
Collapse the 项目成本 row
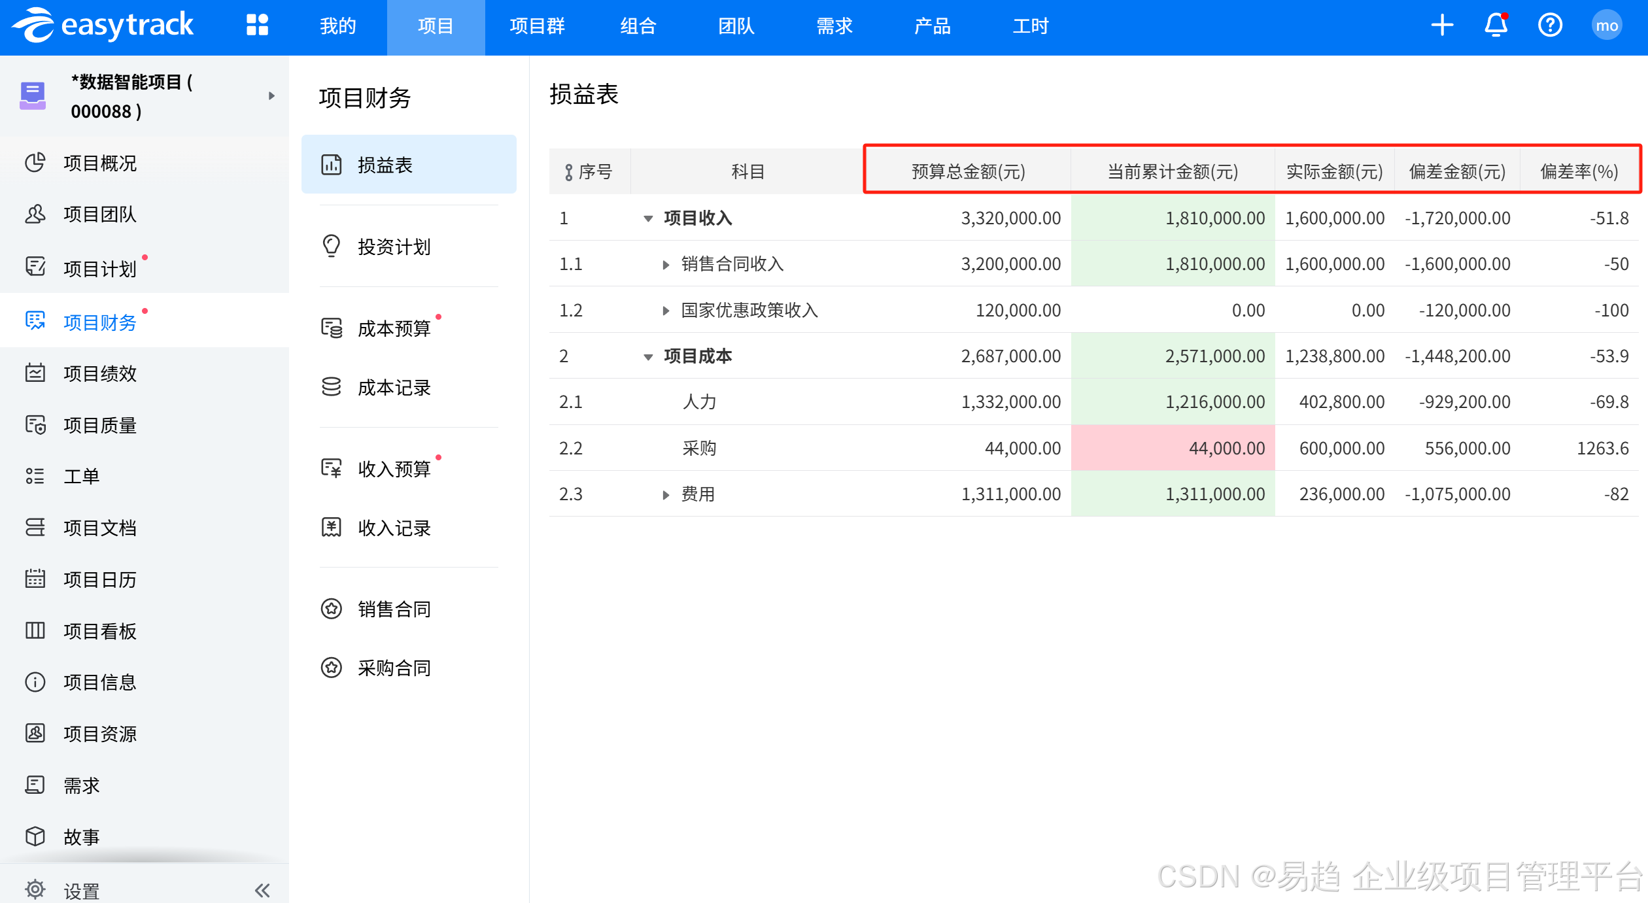(x=648, y=357)
